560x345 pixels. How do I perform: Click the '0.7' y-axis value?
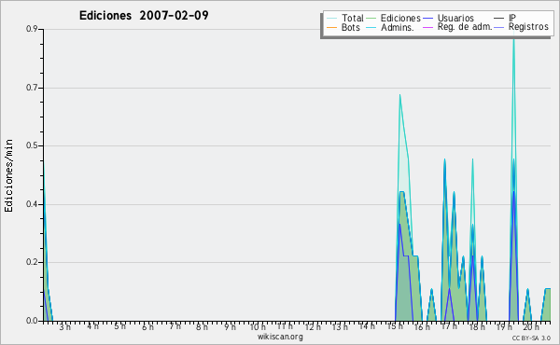tap(32, 88)
